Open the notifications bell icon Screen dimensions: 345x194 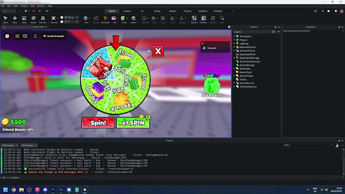click(x=336, y=11)
